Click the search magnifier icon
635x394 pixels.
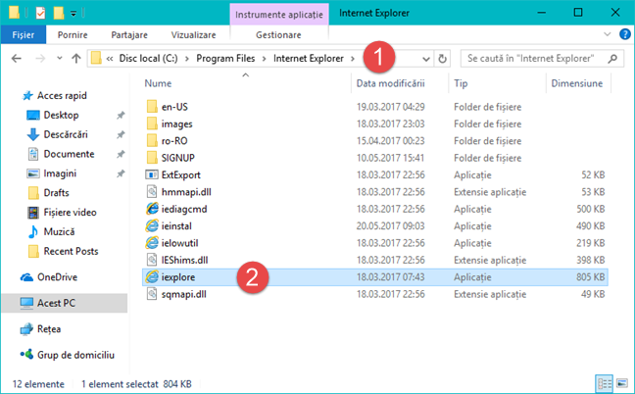click(x=612, y=59)
